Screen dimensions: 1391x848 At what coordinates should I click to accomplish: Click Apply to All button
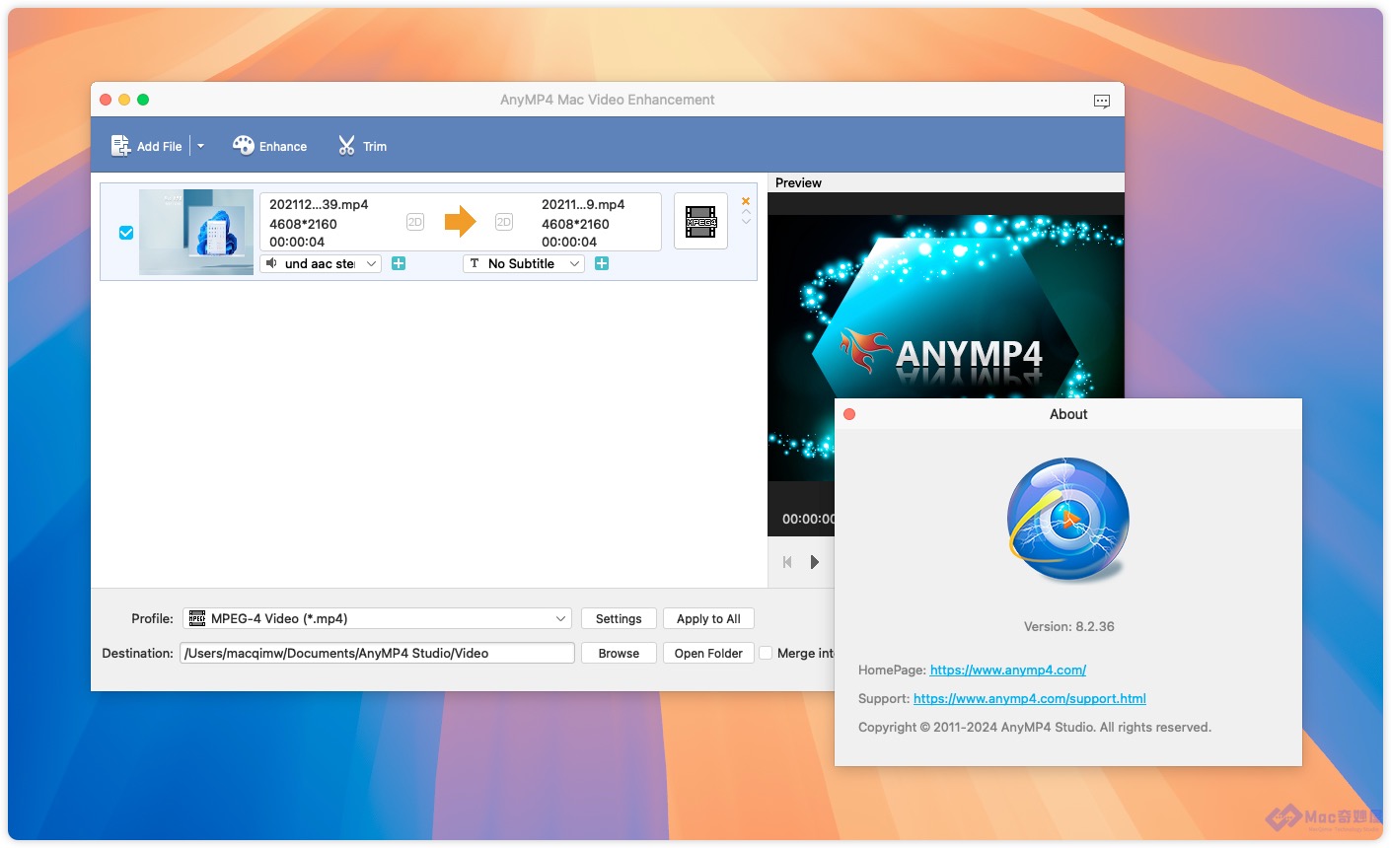[708, 618]
